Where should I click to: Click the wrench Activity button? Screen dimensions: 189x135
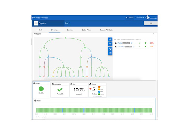[x=130, y=18]
